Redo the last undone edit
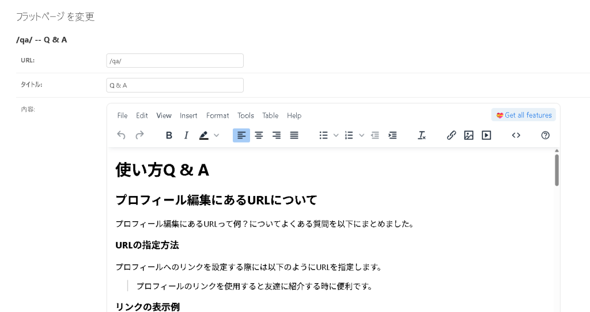The width and height of the screenshot is (590, 312). click(x=139, y=135)
